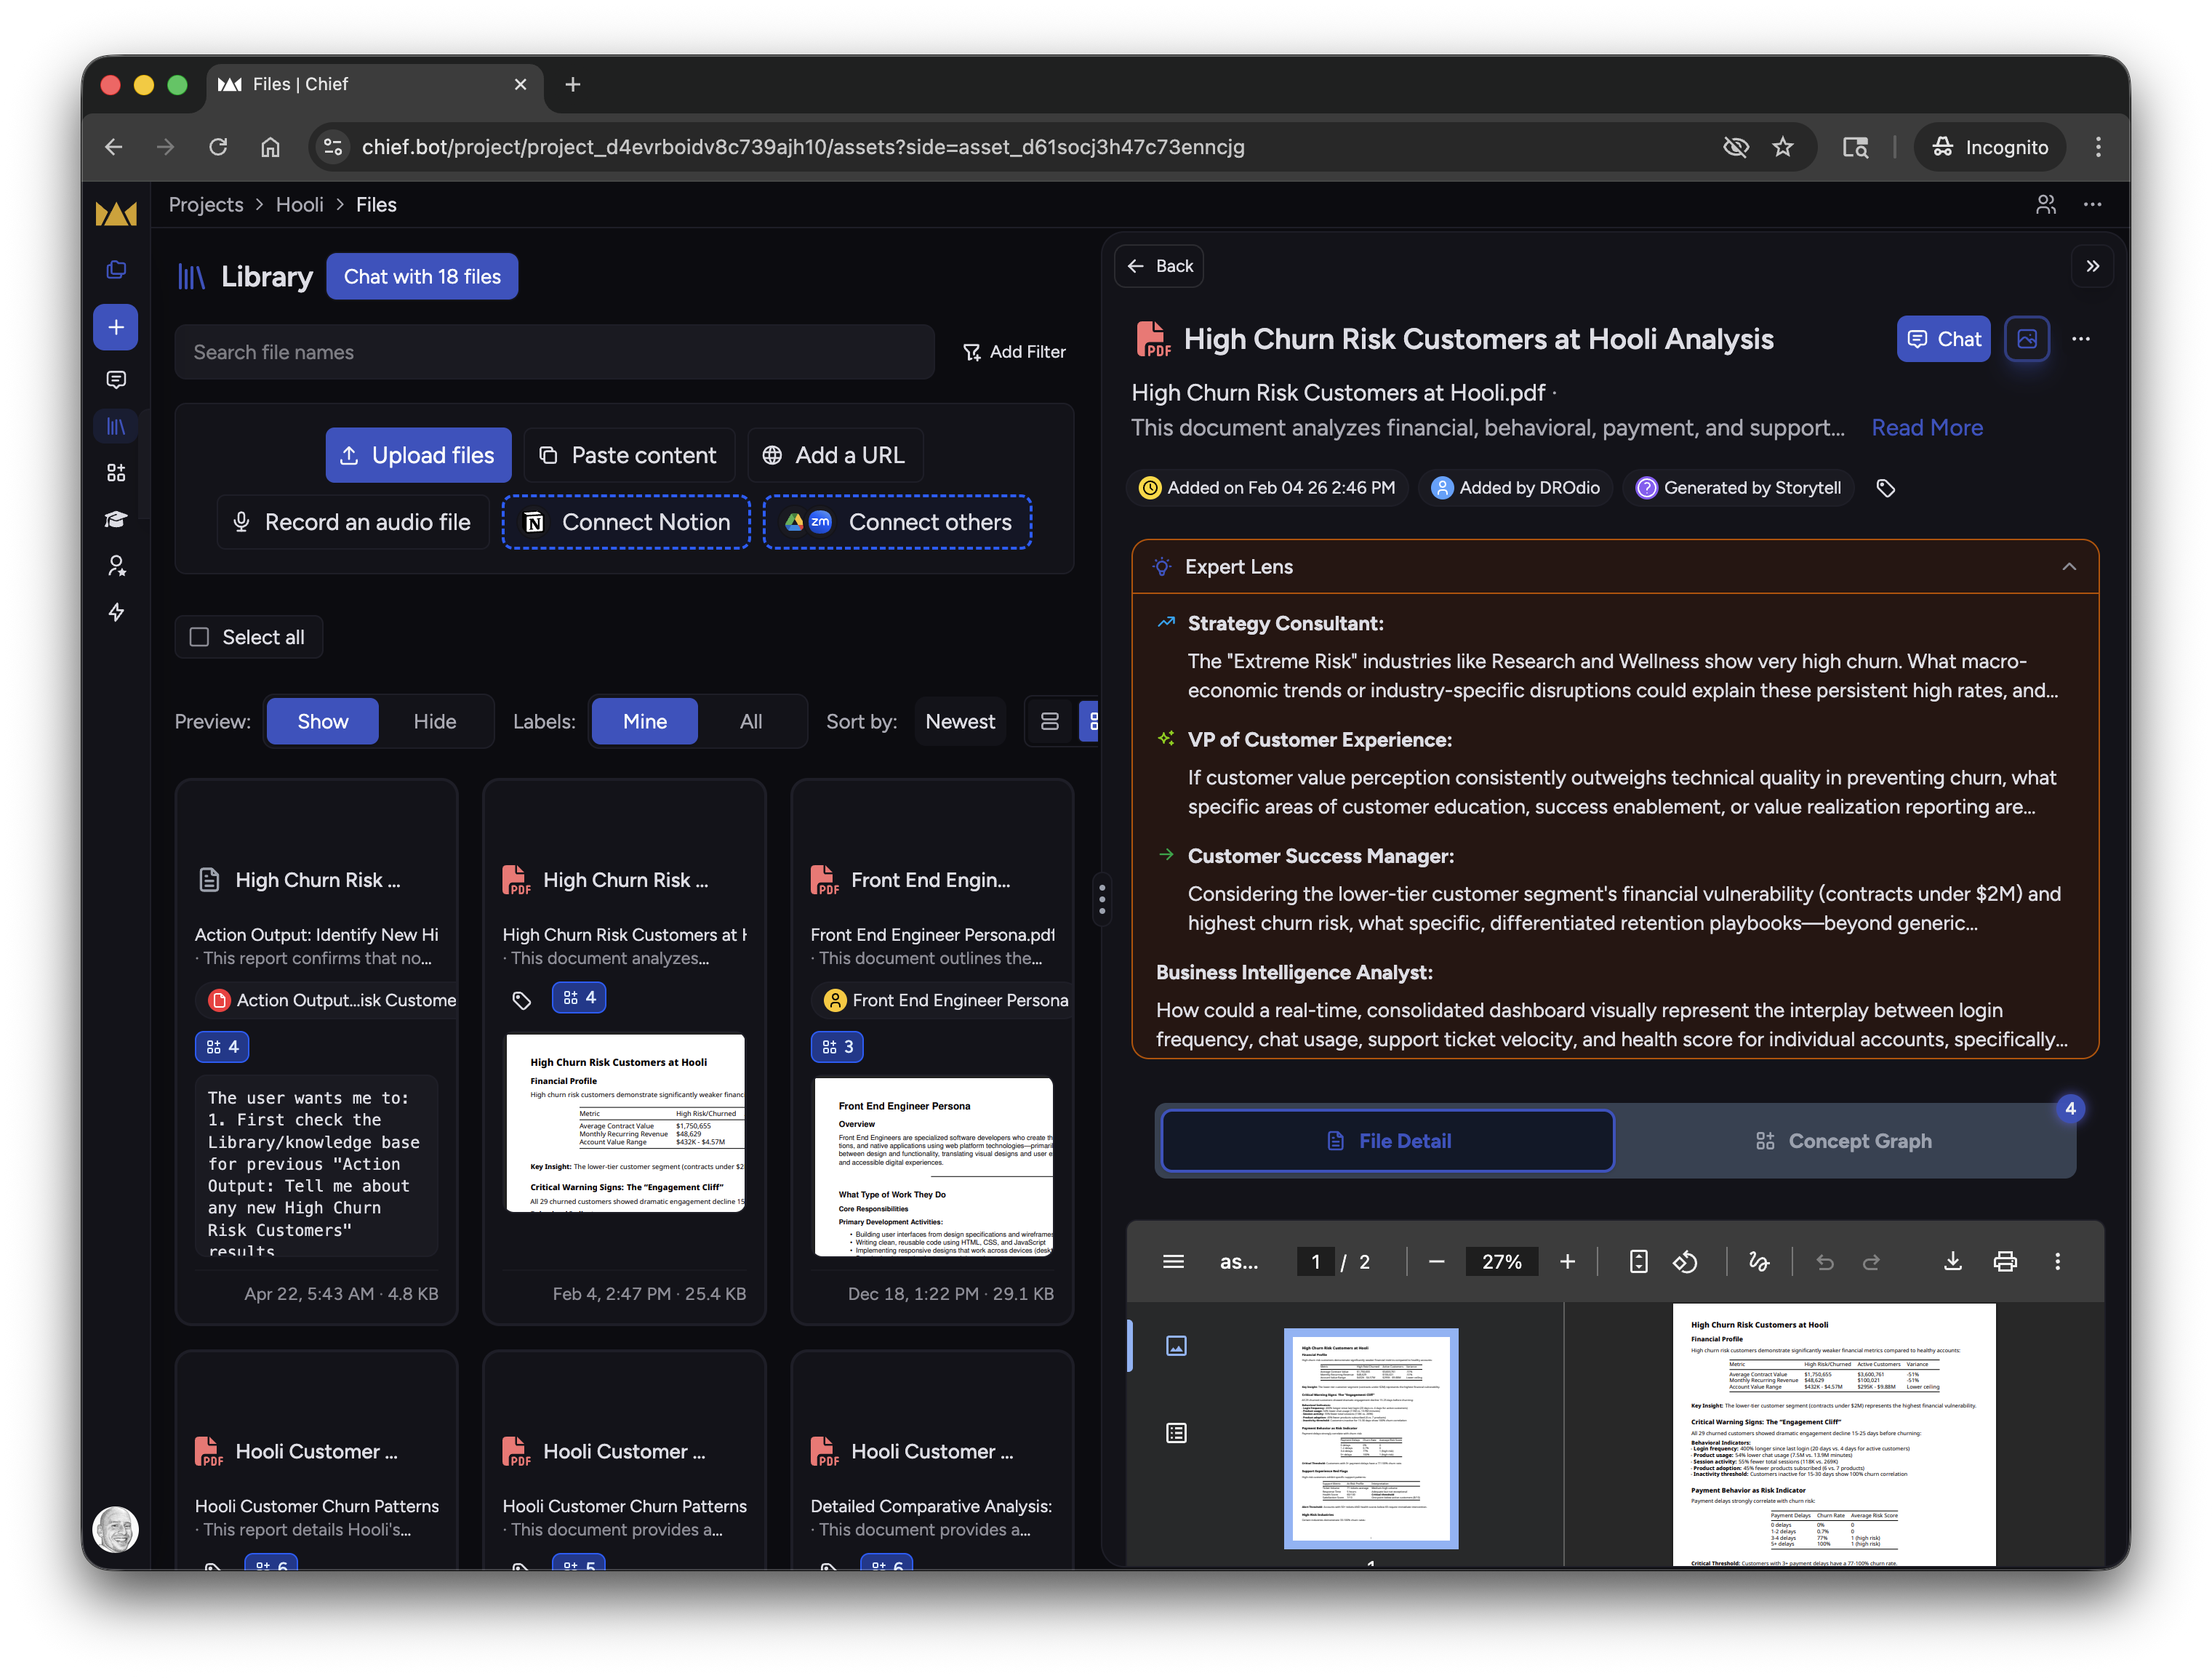
Task: Click the Search file names field
Action: (x=554, y=352)
